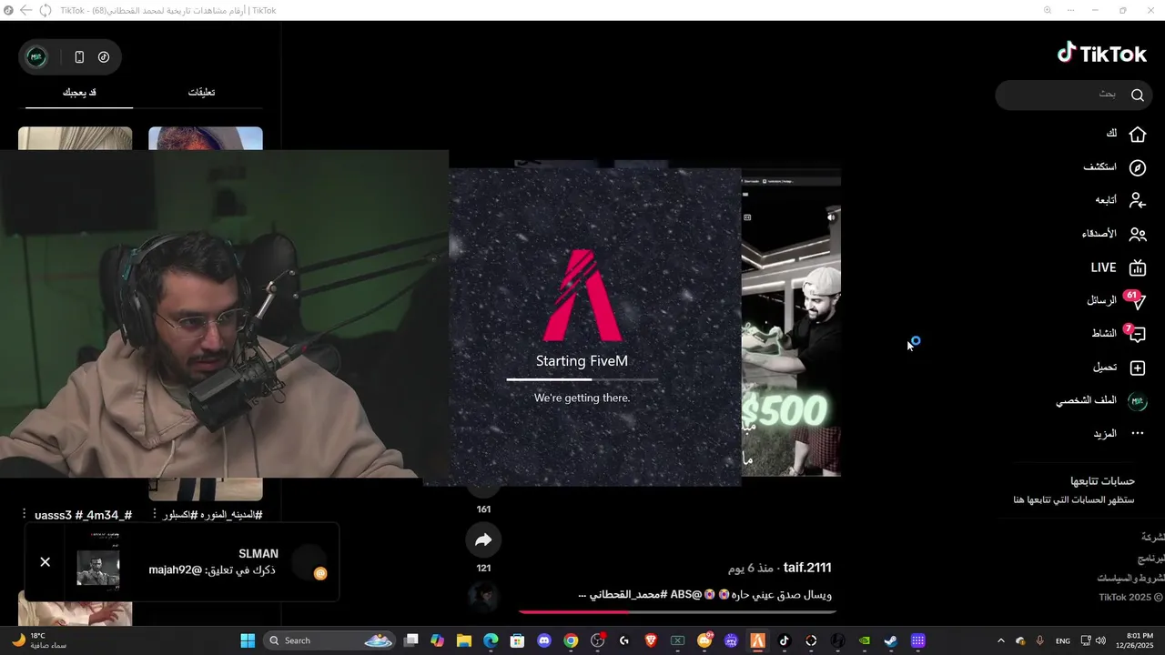The image size is (1165, 655).
Task: Switch to FiveM in the taskbar
Action: click(x=757, y=640)
